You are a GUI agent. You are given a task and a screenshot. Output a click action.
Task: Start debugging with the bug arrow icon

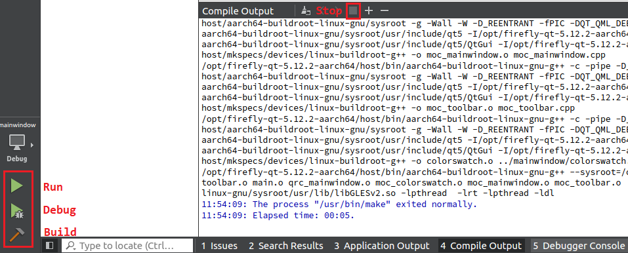click(x=17, y=210)
